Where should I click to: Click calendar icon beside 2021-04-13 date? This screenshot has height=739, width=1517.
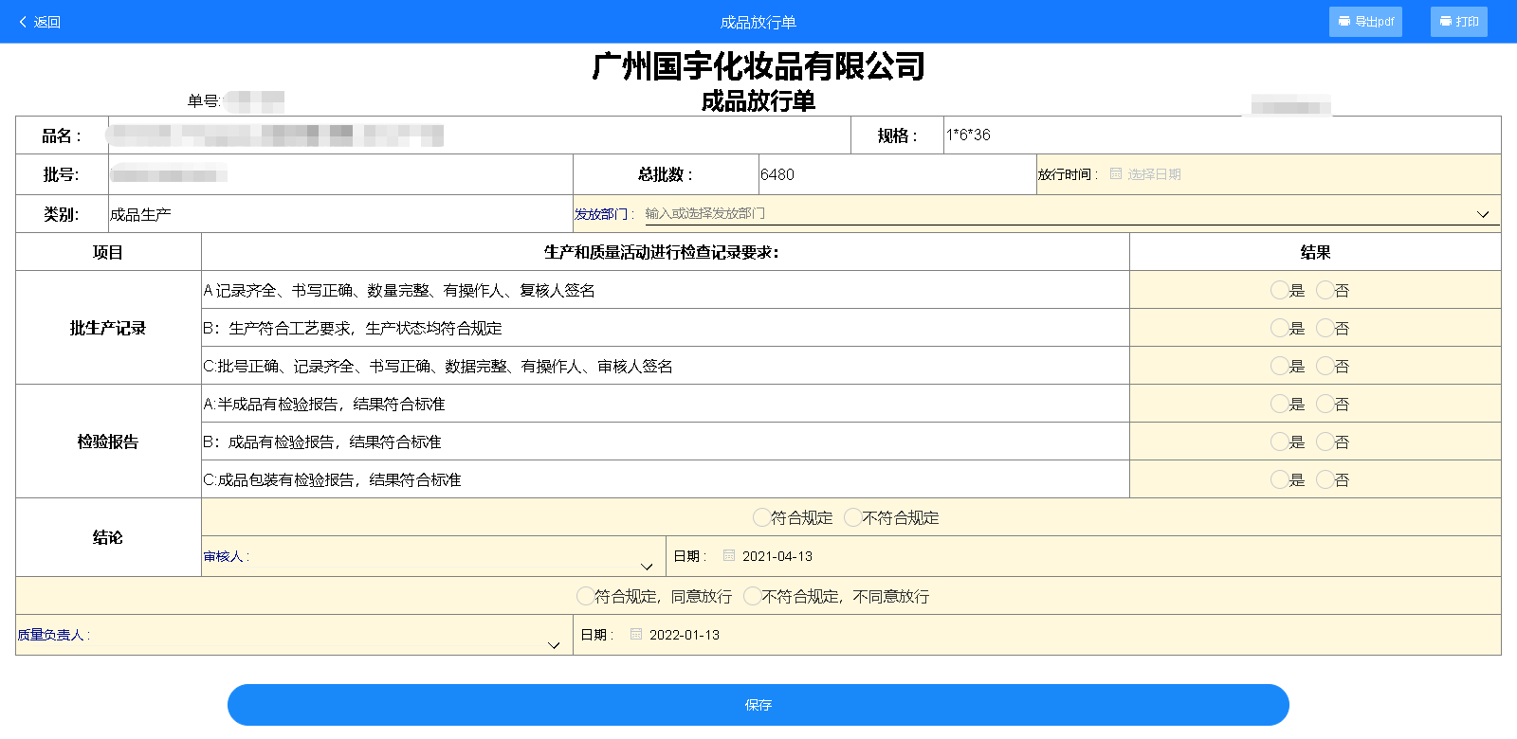coord(729,556)
